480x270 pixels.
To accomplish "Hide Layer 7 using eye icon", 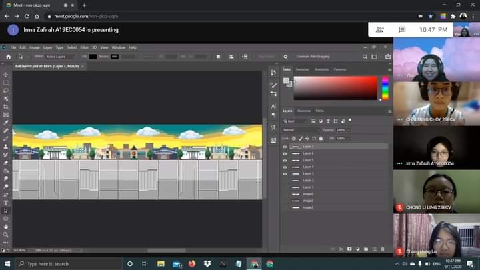I will (x=285, y=146).
